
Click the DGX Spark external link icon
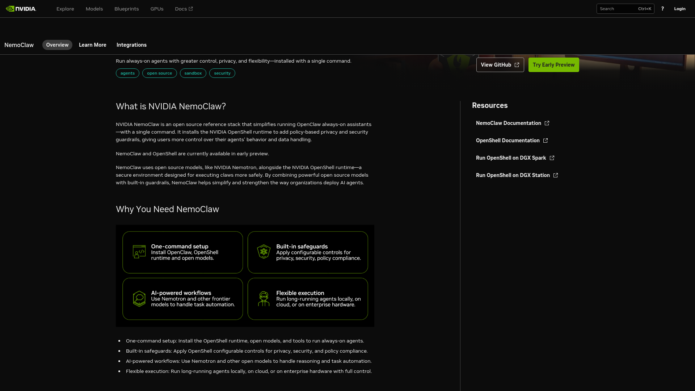[x=552, y=158]
